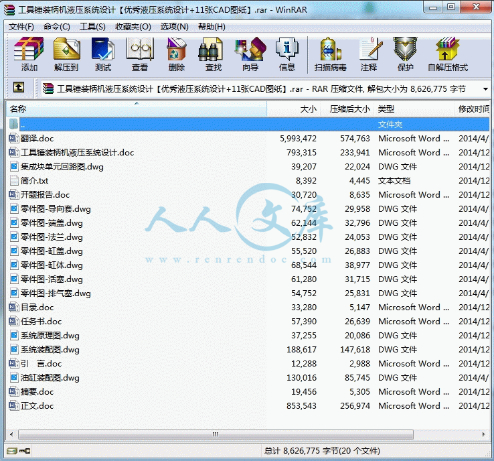Select file 零件图-活塞.dwg
Image resolution: width=494 pixels, height=461 pixels.
pos(52,279)
